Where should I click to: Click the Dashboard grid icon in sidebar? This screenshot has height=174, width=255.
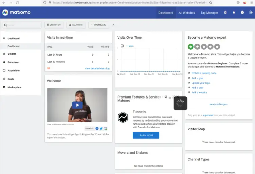tap(4, 38)
